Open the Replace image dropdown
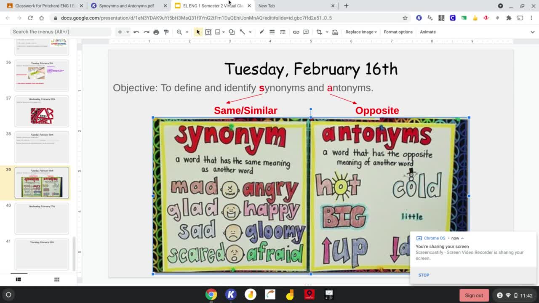539x303 pixels. (361, 32)
